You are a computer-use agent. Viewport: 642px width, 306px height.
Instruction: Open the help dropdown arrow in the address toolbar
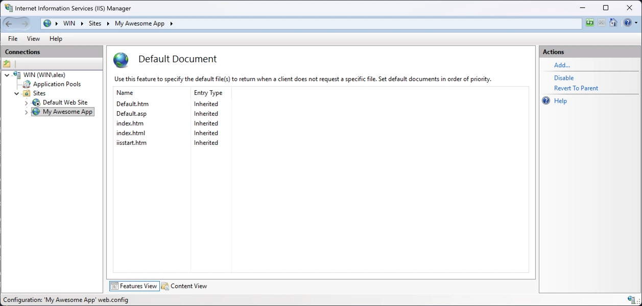[x=635, y=23]
